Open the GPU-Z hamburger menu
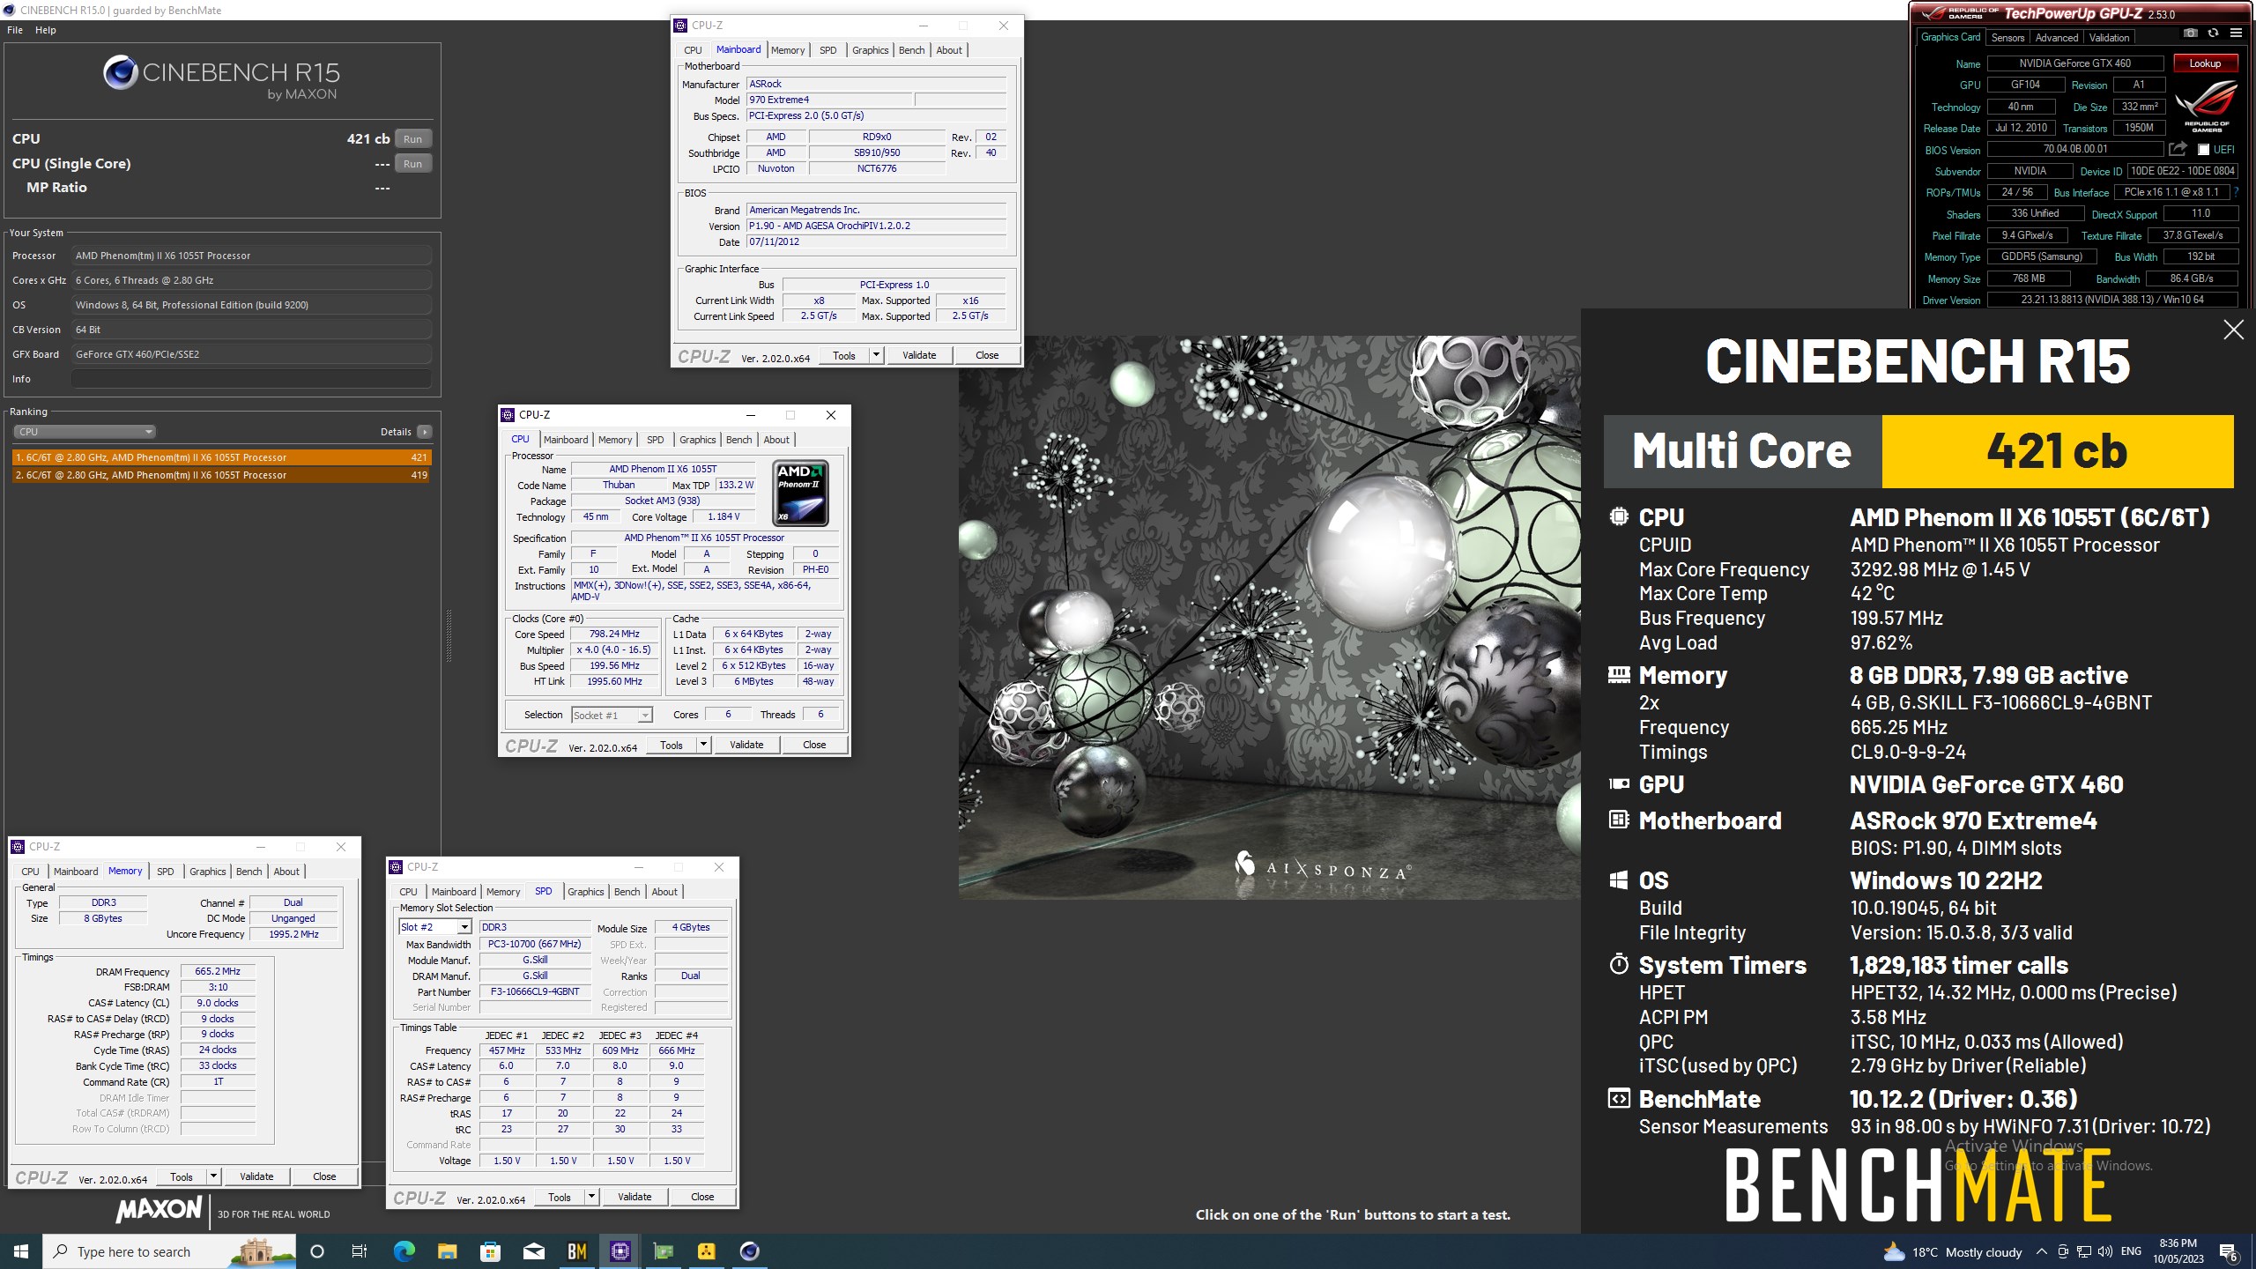 (2236, 33)
